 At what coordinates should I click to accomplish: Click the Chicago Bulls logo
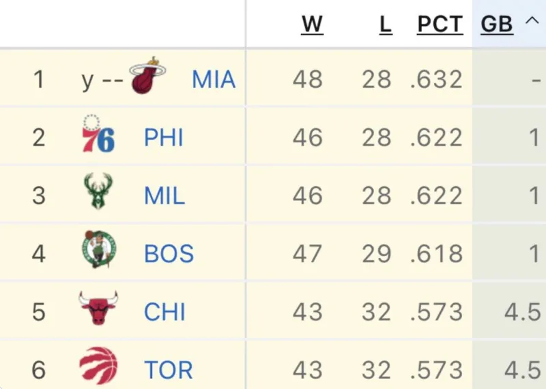[98, 308]
